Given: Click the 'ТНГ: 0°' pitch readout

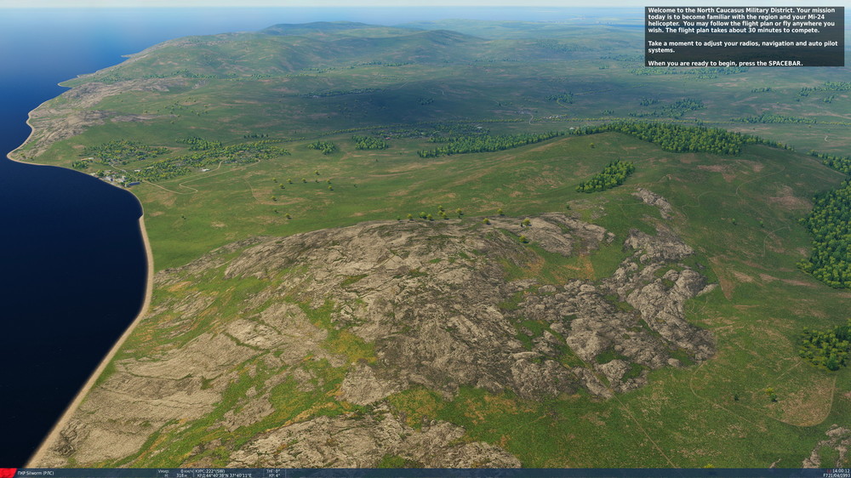Looking at the screenshot, I should tap(273, 471).
